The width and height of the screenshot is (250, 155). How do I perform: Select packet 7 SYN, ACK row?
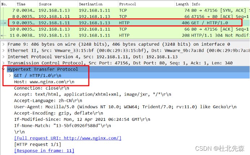125,10
